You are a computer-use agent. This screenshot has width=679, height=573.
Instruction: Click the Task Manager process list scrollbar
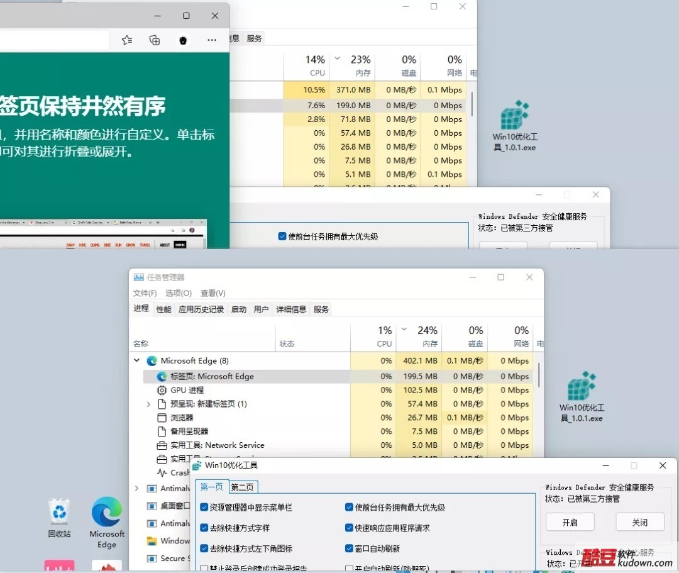[x=539, y=376]
